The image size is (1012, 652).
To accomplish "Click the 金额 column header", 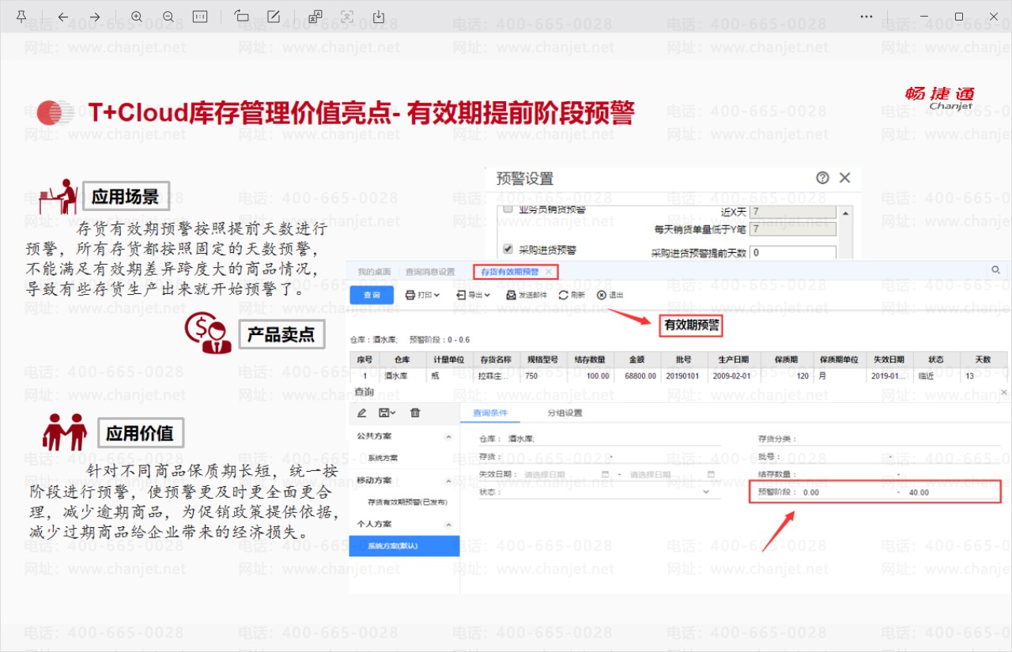I will pyautogui.click(x=637, y=360).
